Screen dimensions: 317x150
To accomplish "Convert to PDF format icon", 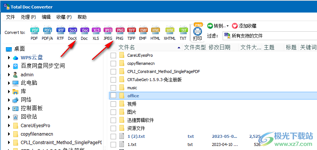I will point(34,30).
